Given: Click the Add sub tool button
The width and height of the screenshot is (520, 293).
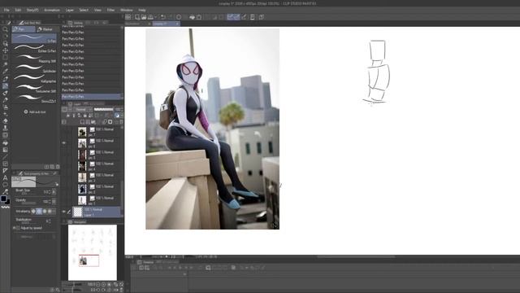Looking at the screenshot, I should [x=34, y=112].
